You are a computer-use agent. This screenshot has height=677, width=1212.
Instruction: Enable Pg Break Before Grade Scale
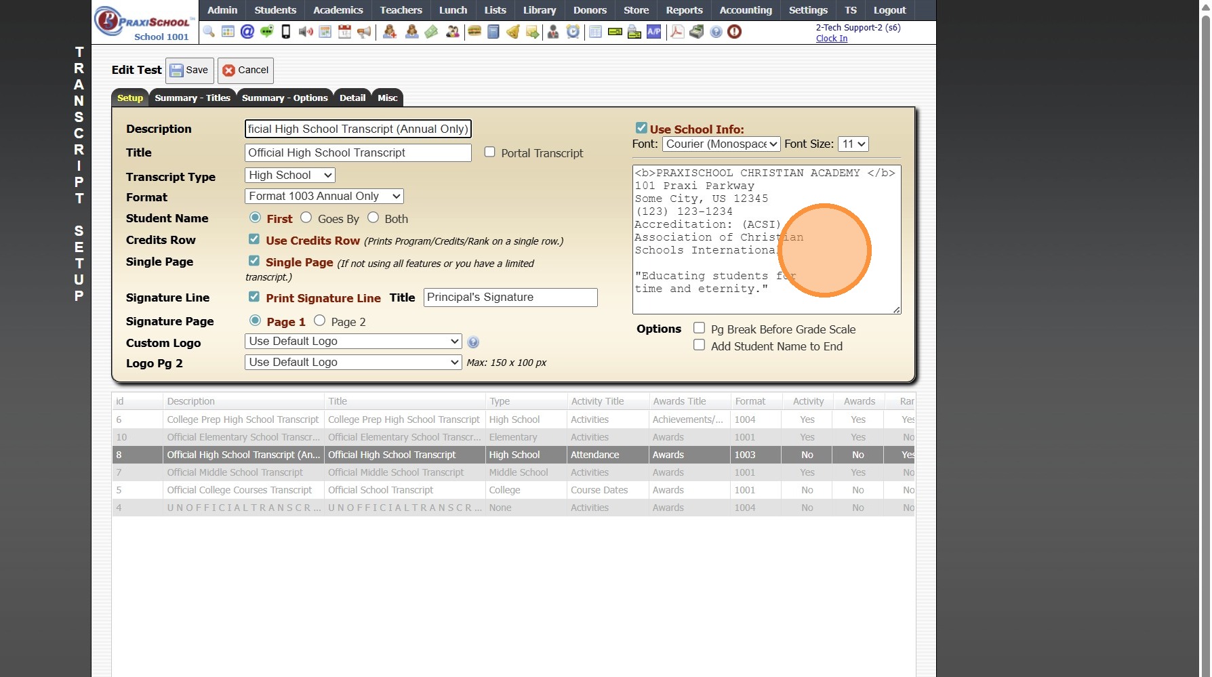click(699, 328)
